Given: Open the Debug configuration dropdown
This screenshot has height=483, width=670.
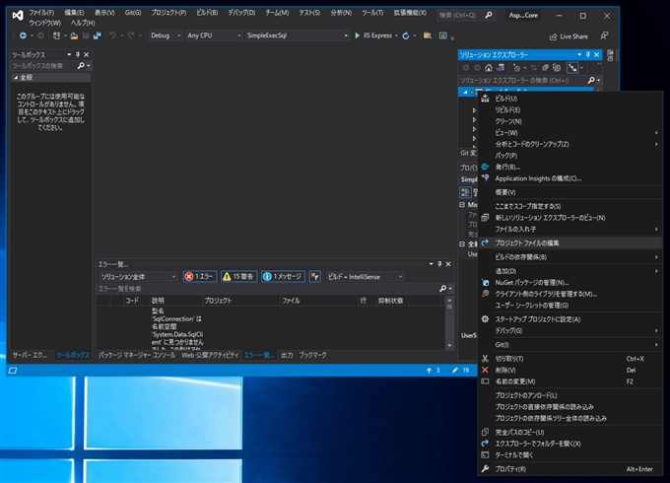Looking at the screenshot, I should click(x=166, y=35).
